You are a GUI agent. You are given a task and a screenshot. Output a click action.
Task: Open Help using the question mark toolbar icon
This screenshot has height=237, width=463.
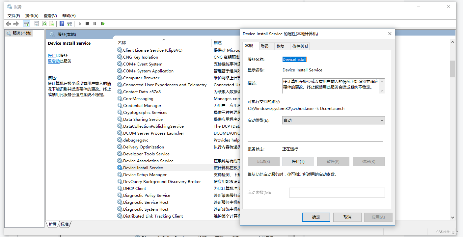coord(62,23)
